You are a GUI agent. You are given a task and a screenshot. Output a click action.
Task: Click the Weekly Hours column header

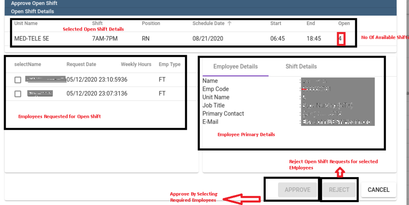[136, 64]
